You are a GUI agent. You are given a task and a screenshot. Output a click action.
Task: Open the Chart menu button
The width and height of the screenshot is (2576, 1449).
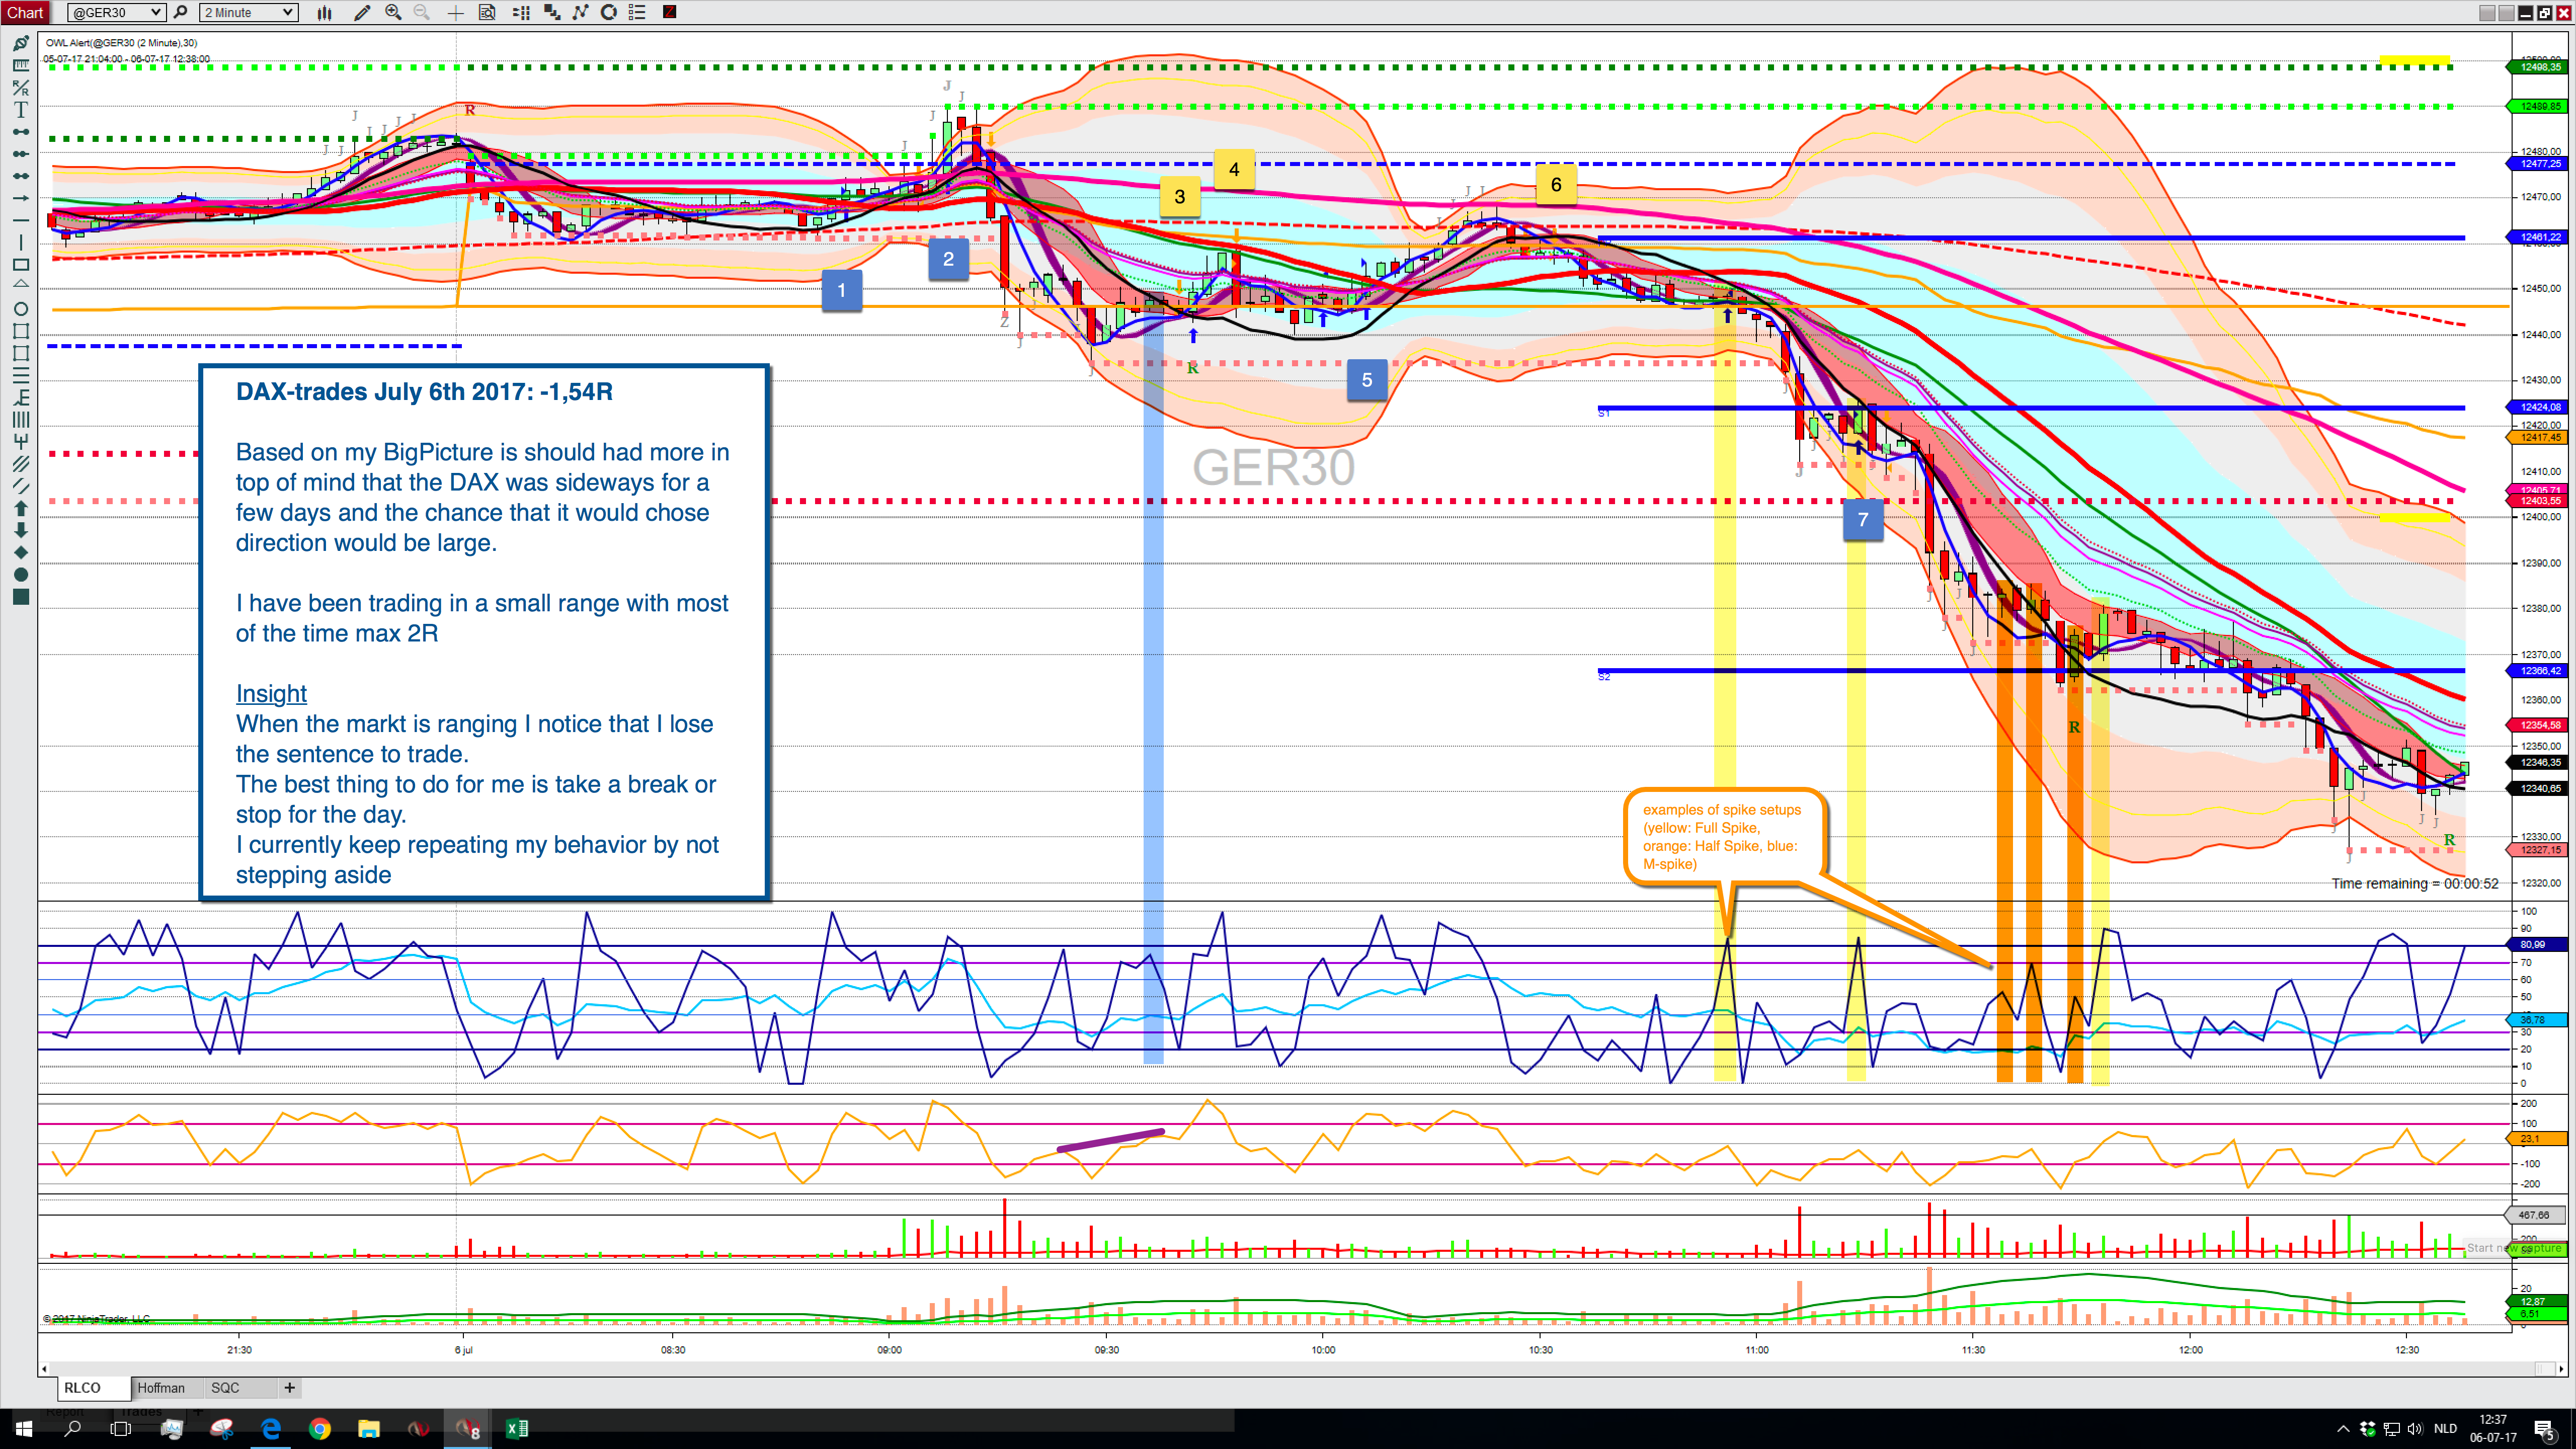click(25, 12)
